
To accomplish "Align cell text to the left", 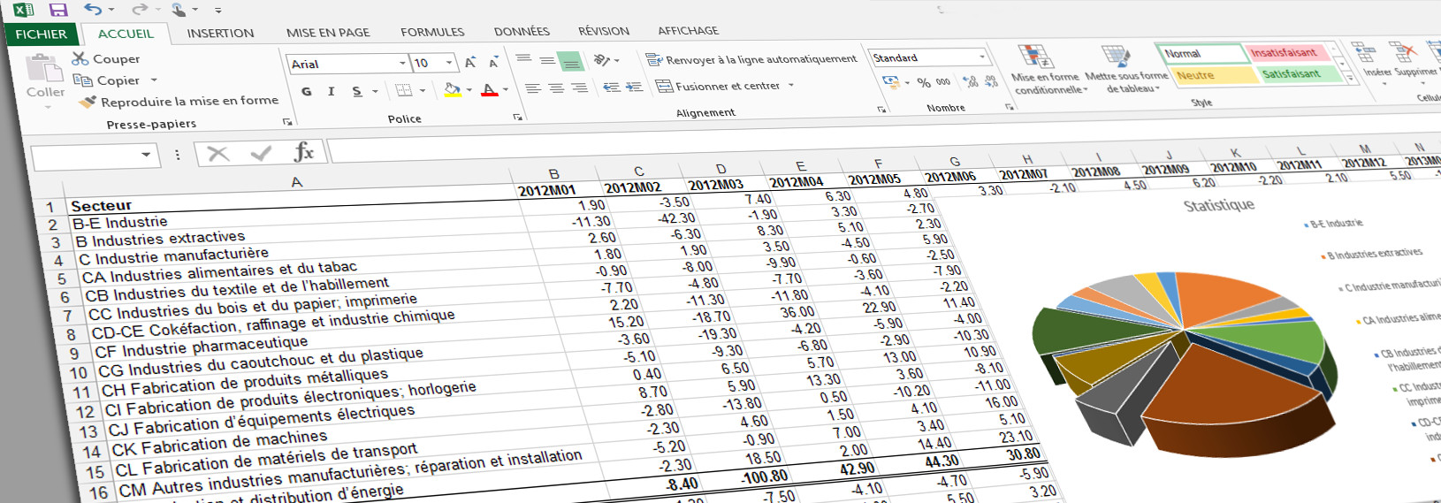I will click(x=532, y=88).
